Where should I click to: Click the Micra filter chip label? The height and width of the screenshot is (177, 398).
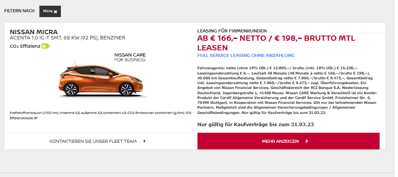[x=47, y=11]
